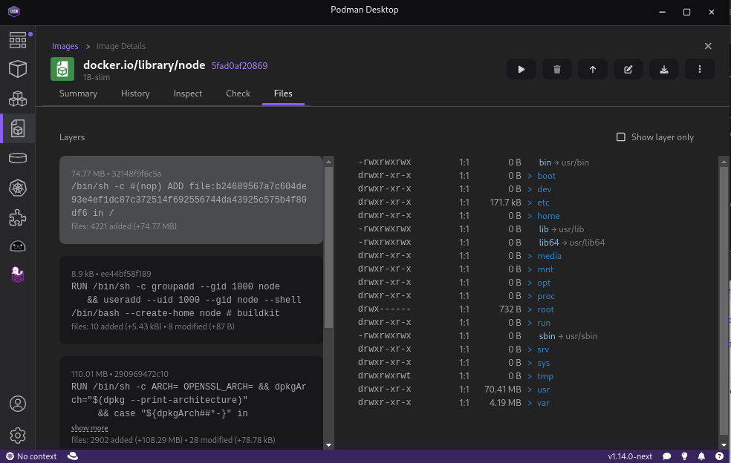Open the Pods section in sidebar
Image resolution: width=731 pixels, height=463 pixels.
18,98
